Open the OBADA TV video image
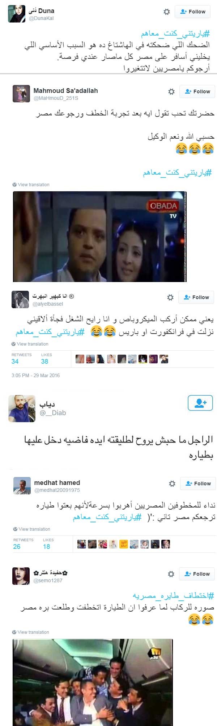This screenshot has width=217, height=726. (x=100, y=237)
